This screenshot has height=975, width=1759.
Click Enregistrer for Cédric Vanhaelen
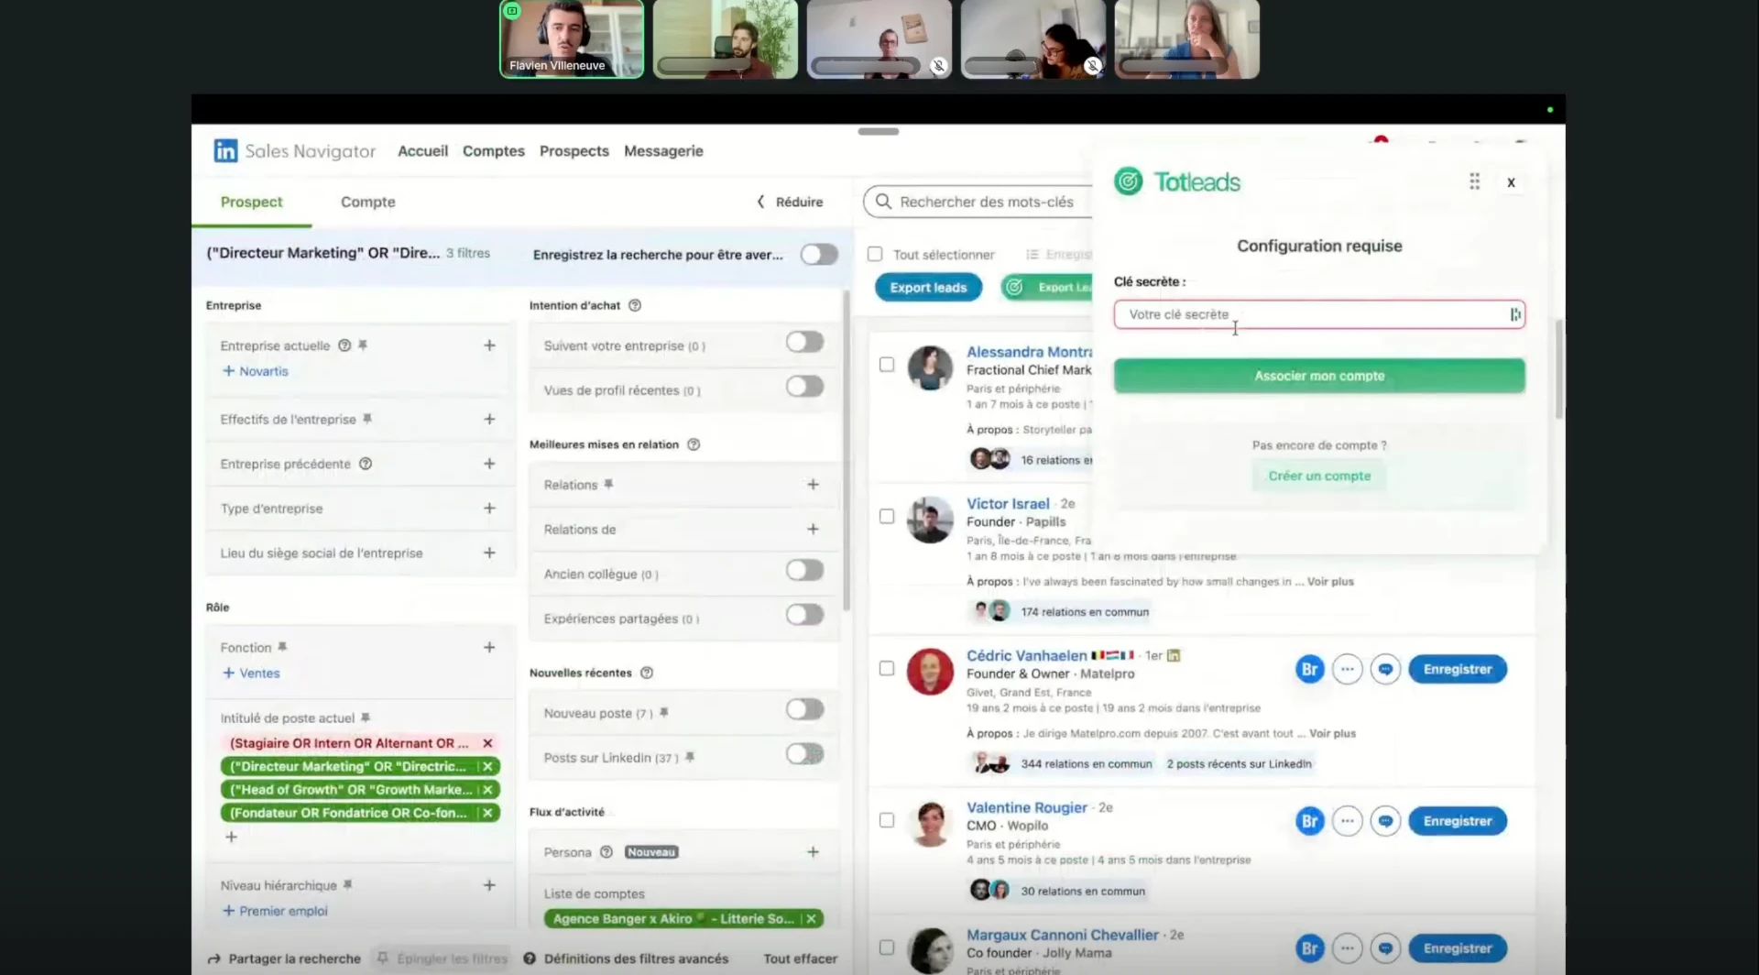[x=1458, y=670]
